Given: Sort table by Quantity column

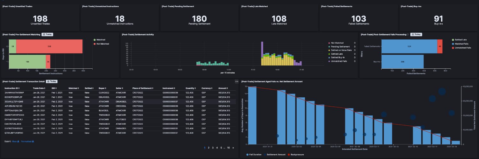Looking at the screenshot, I should (191, 88).
